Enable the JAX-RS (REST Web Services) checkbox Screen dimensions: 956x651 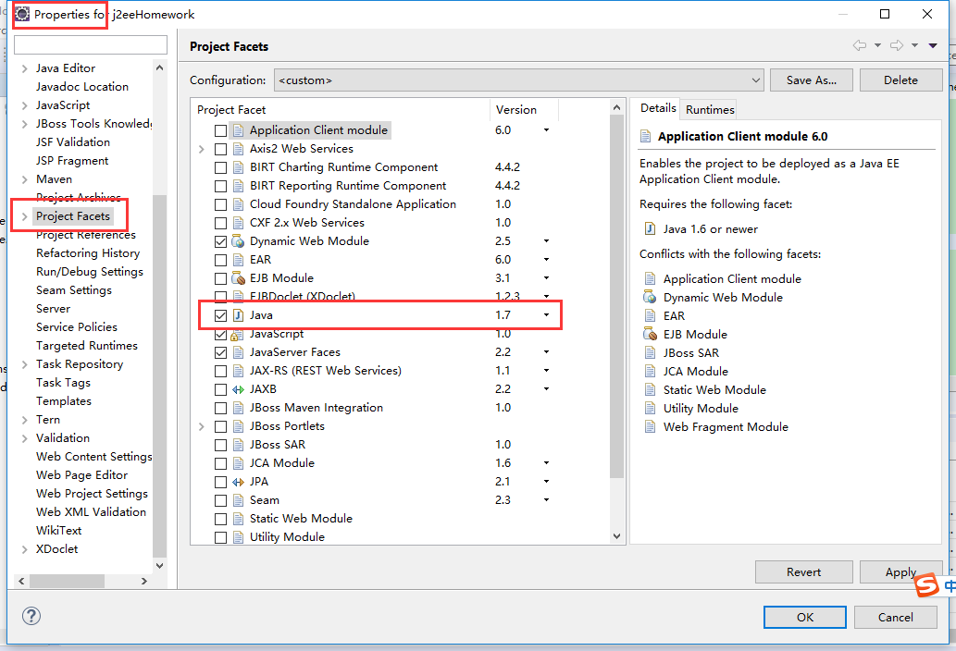point(220,371)
